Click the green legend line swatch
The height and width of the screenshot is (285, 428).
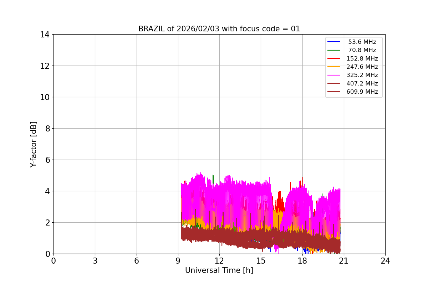(334, 50)
